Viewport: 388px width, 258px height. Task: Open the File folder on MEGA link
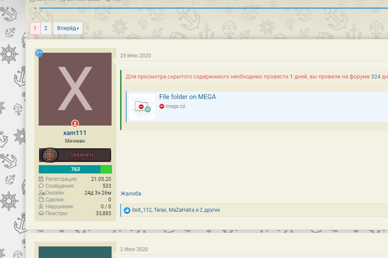pyautogui.click(x=187, y=97)
